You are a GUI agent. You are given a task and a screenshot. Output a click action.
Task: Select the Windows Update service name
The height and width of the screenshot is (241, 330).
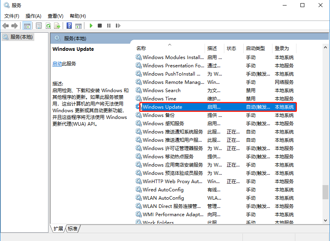[x=162, y=107]
